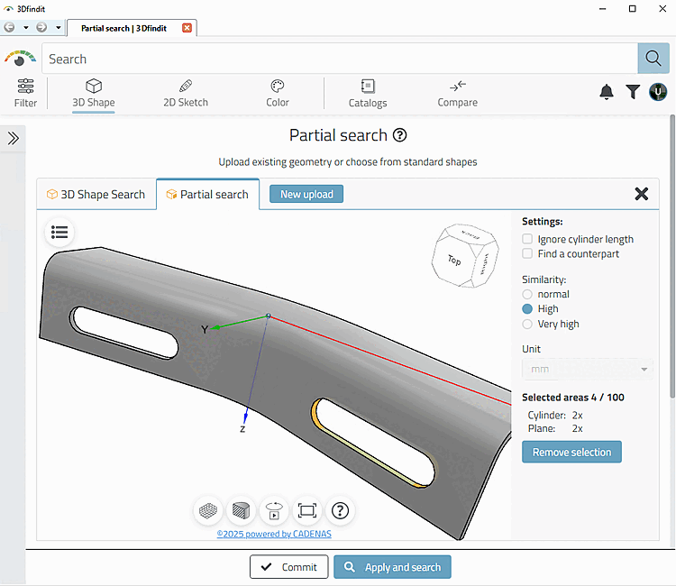Check Find a counterpart option
The image size is (676, 586).
click(527, 253)
